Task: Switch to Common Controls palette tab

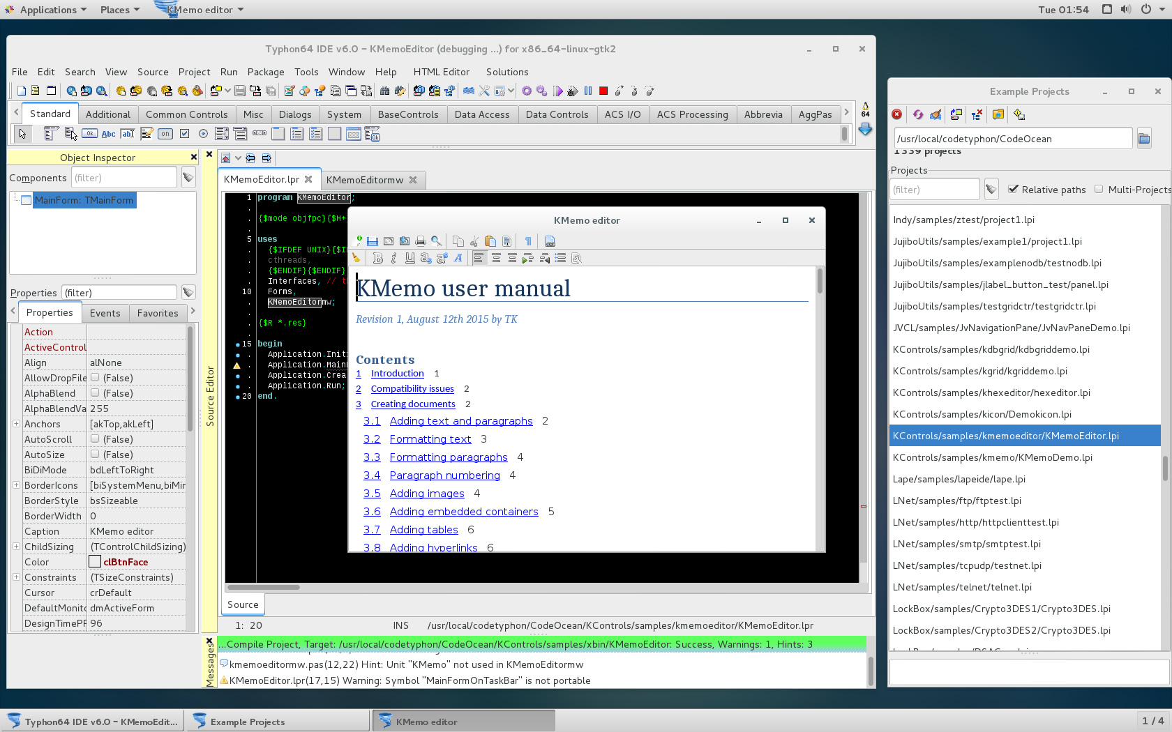Action: pos(186,114)
